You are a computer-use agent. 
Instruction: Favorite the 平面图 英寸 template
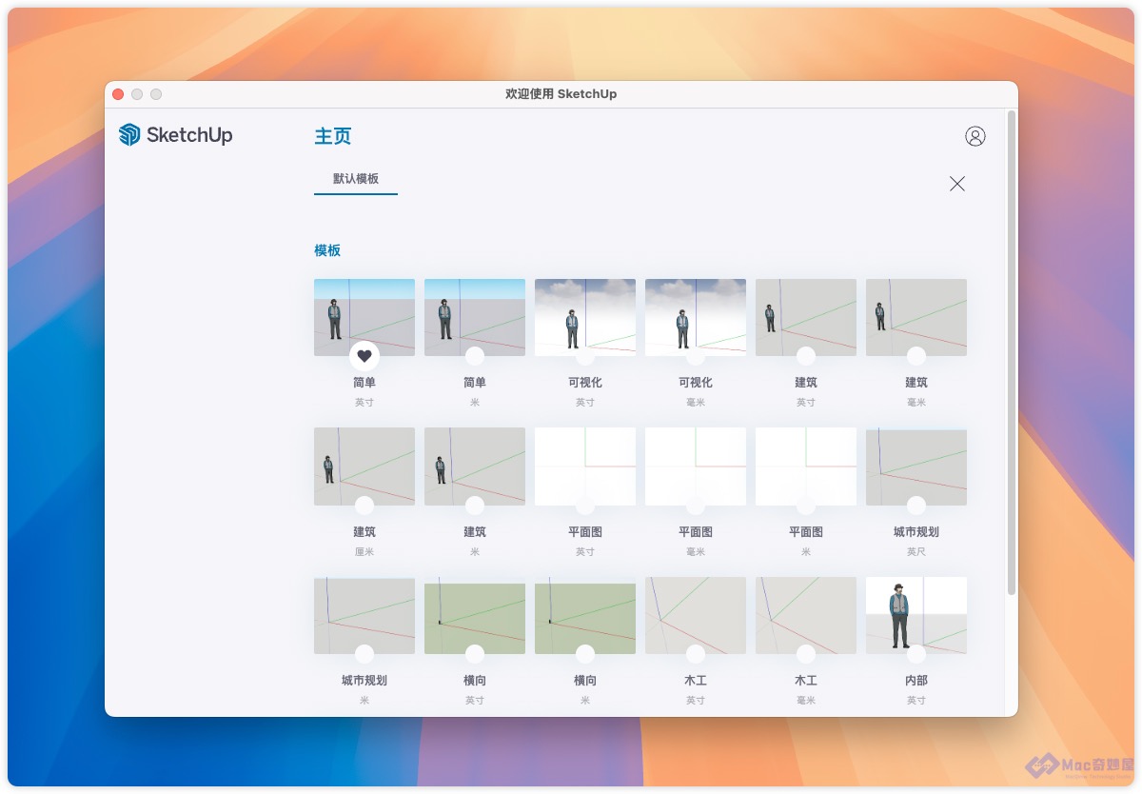[x=585, y=506]
